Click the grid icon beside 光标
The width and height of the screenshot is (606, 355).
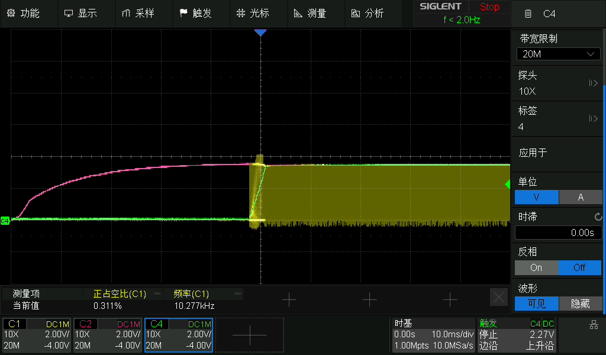(241, 13)
